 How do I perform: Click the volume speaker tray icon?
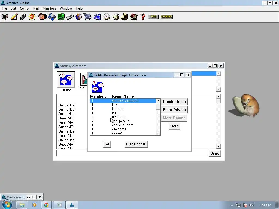[251, 205]
